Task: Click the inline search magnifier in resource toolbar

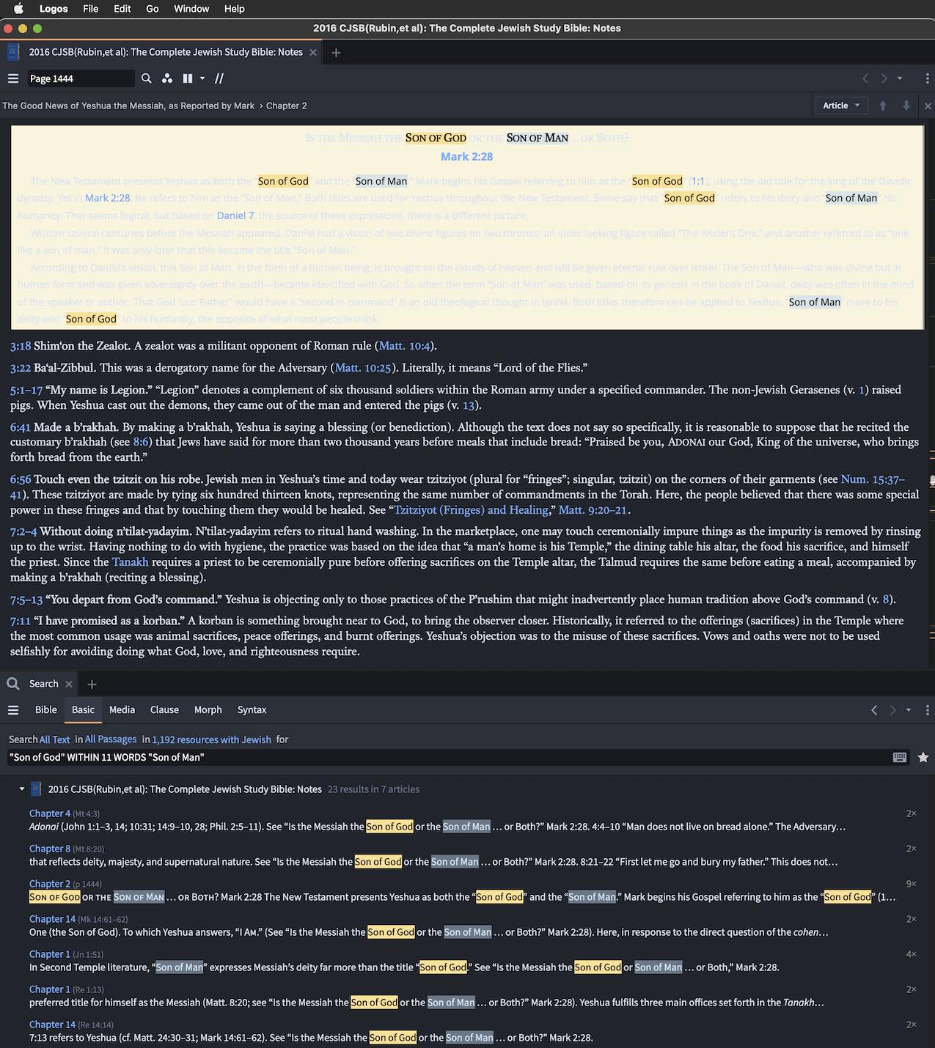Action: point(147,78)
